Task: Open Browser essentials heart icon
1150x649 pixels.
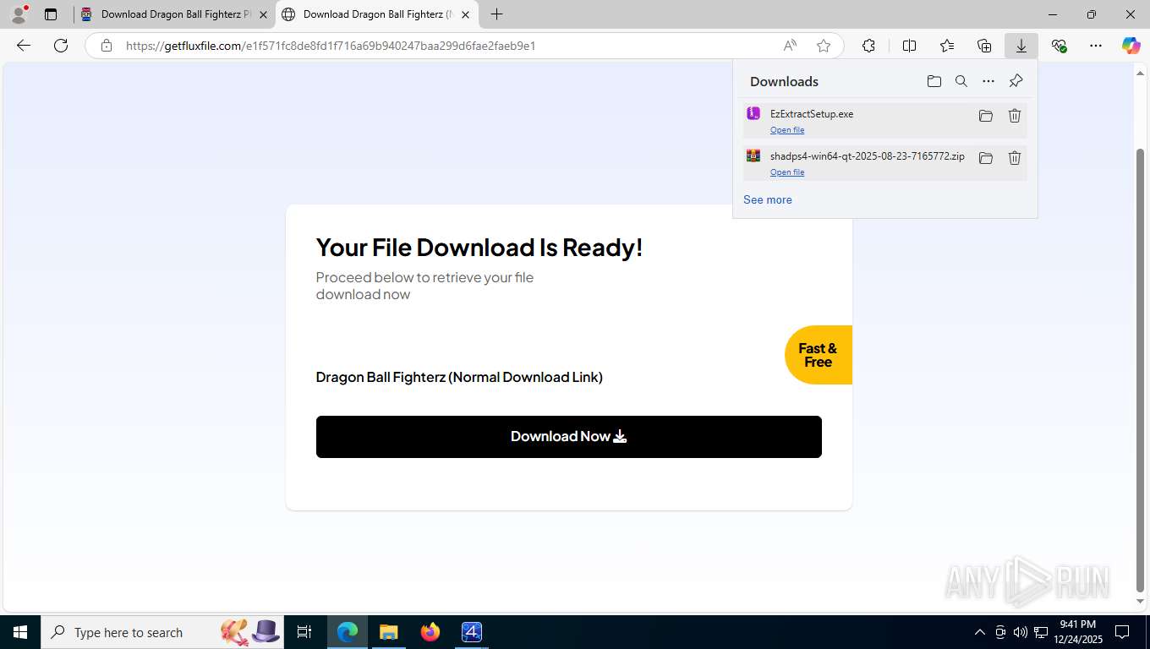Action: coord(1059,46)
